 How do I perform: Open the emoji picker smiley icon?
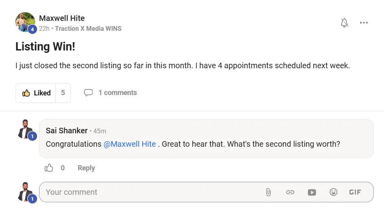coord(333,192)
